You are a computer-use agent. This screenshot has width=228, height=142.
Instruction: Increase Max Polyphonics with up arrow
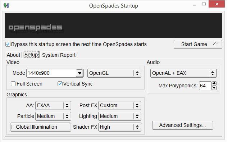click(214, 83)
